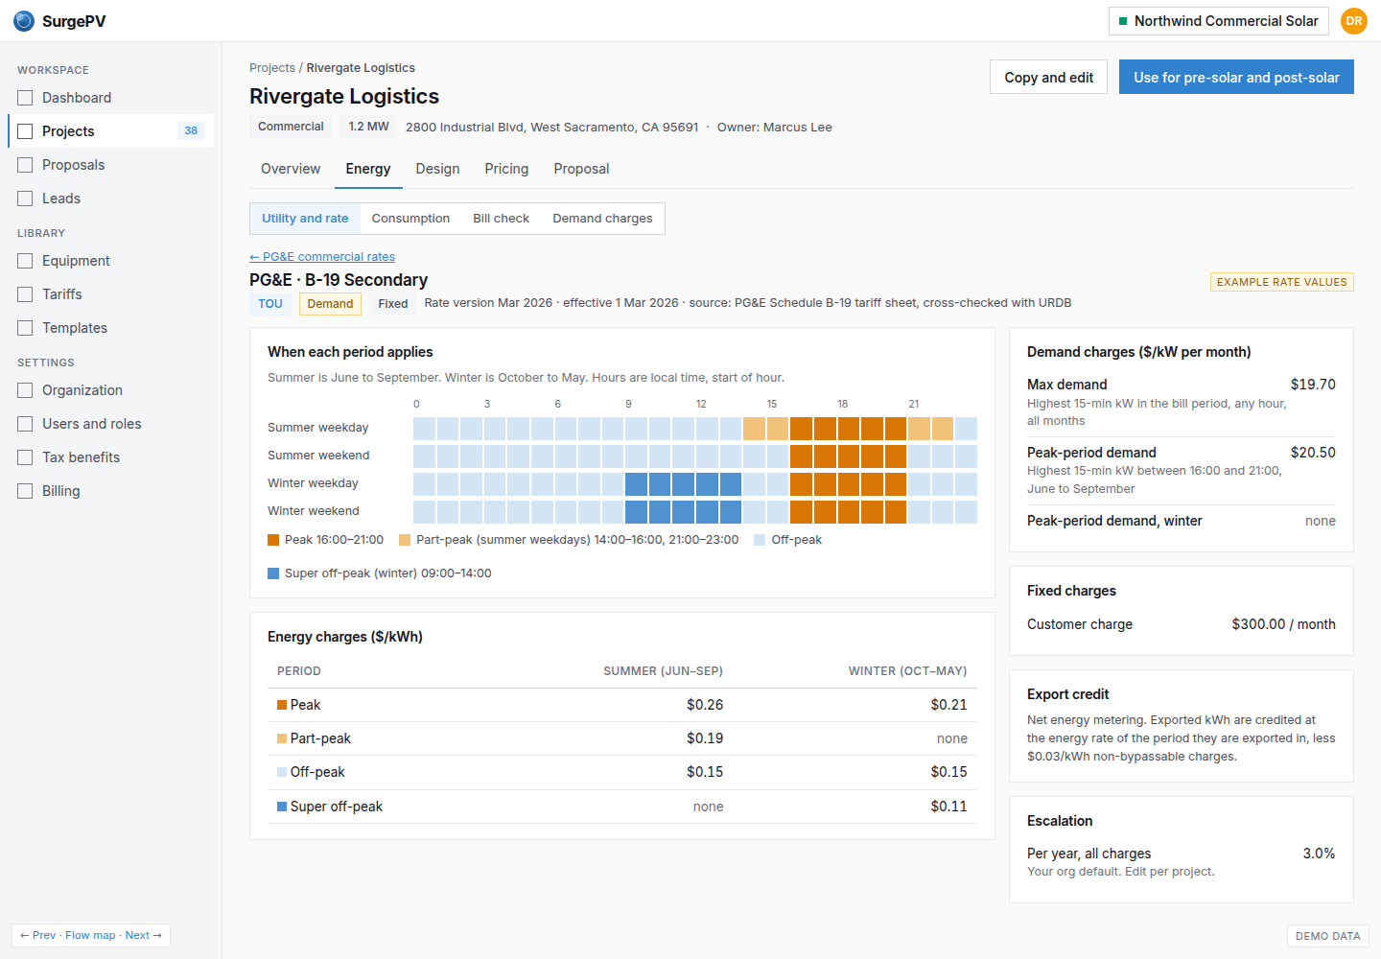Open the Tariffs library icon
Viewport: 1381px width, 959px height.
click(x=25, y=294)
